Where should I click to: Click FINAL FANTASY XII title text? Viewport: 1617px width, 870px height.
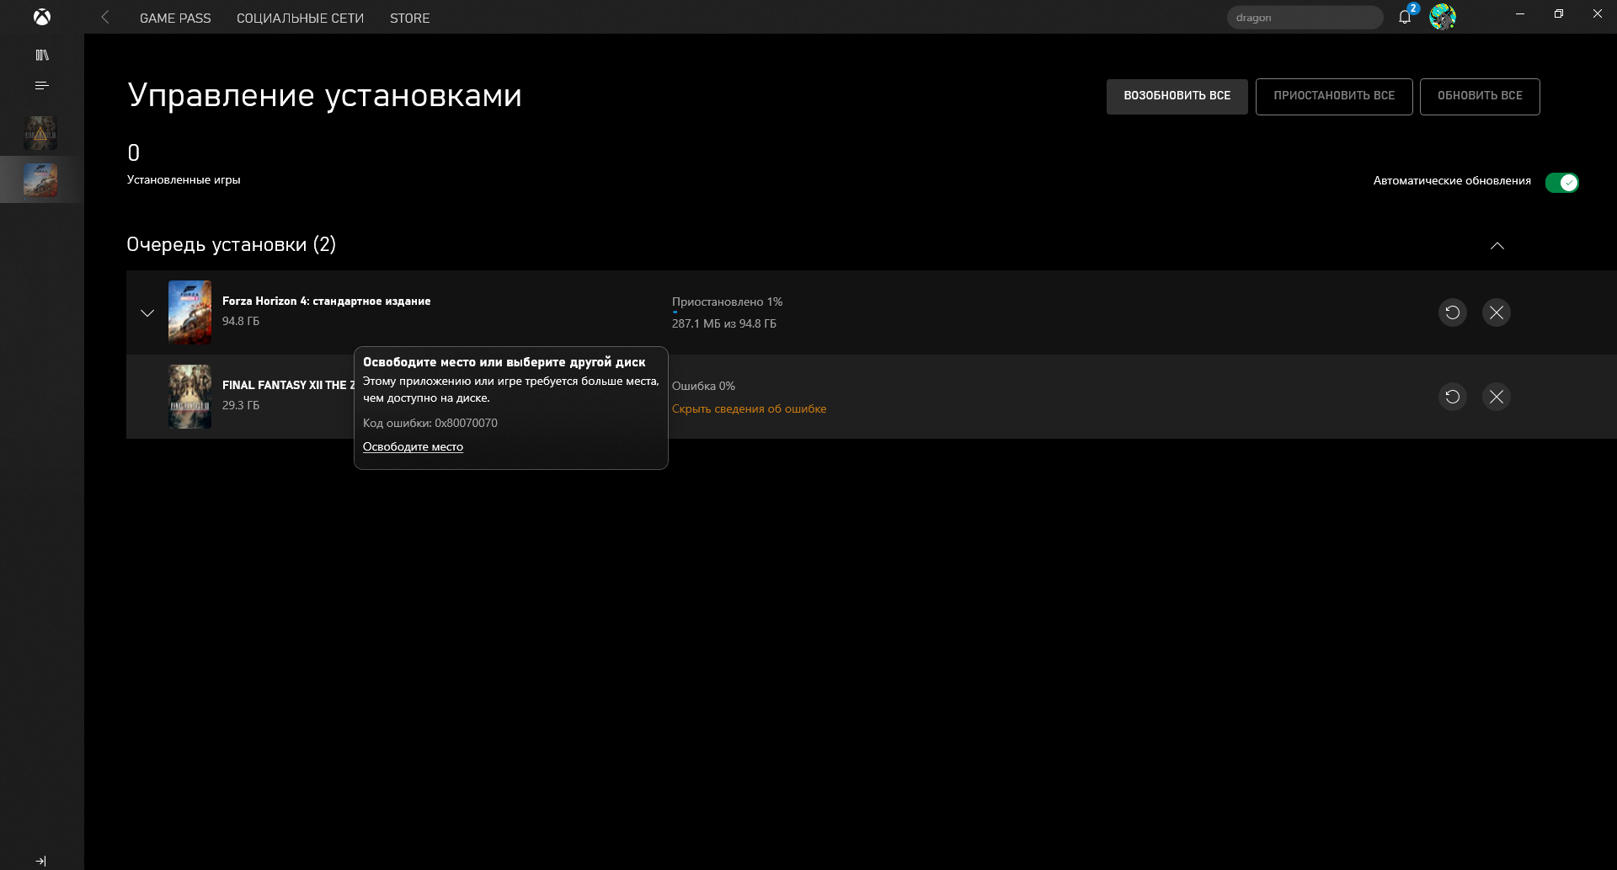[288, 385]
